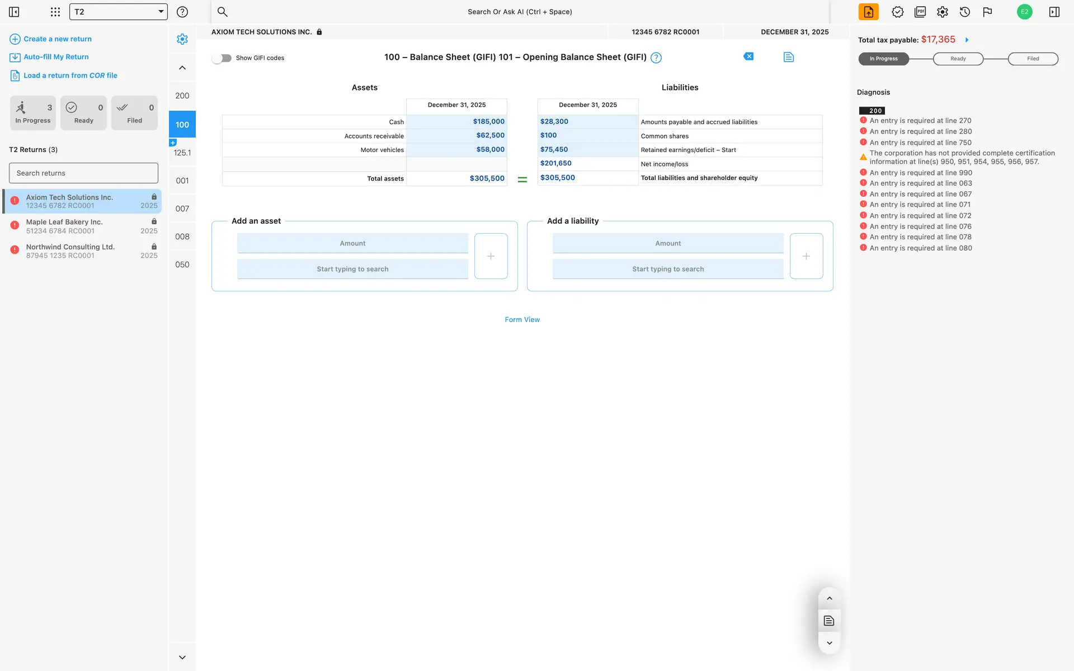Open the history clock icon
Screen dimensions: 1074x671
[965, 12]
